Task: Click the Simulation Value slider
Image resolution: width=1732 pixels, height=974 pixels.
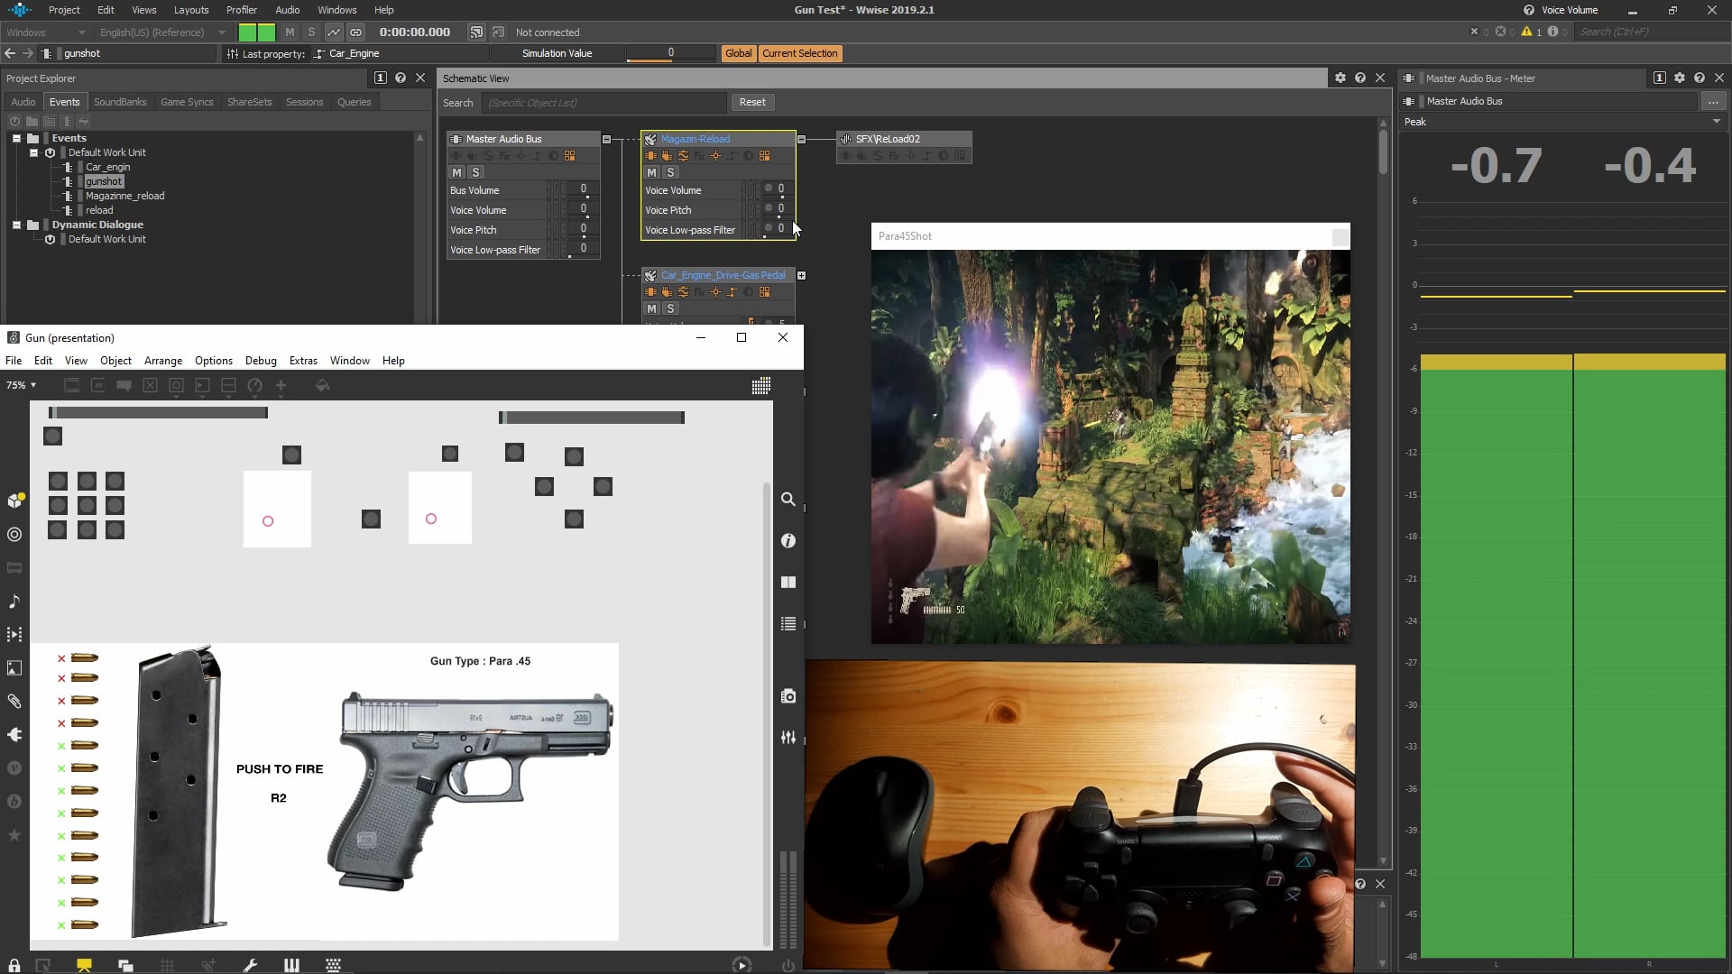Action: [x=670, y=53]
